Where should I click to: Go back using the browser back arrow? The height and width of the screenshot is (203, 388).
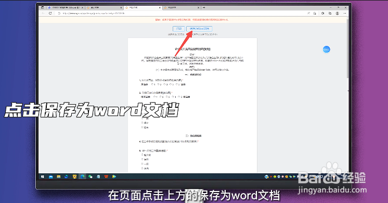pos(43,13)
